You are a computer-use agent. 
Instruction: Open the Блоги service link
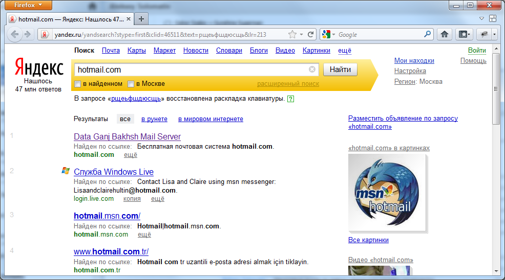[x=259, y=51]
